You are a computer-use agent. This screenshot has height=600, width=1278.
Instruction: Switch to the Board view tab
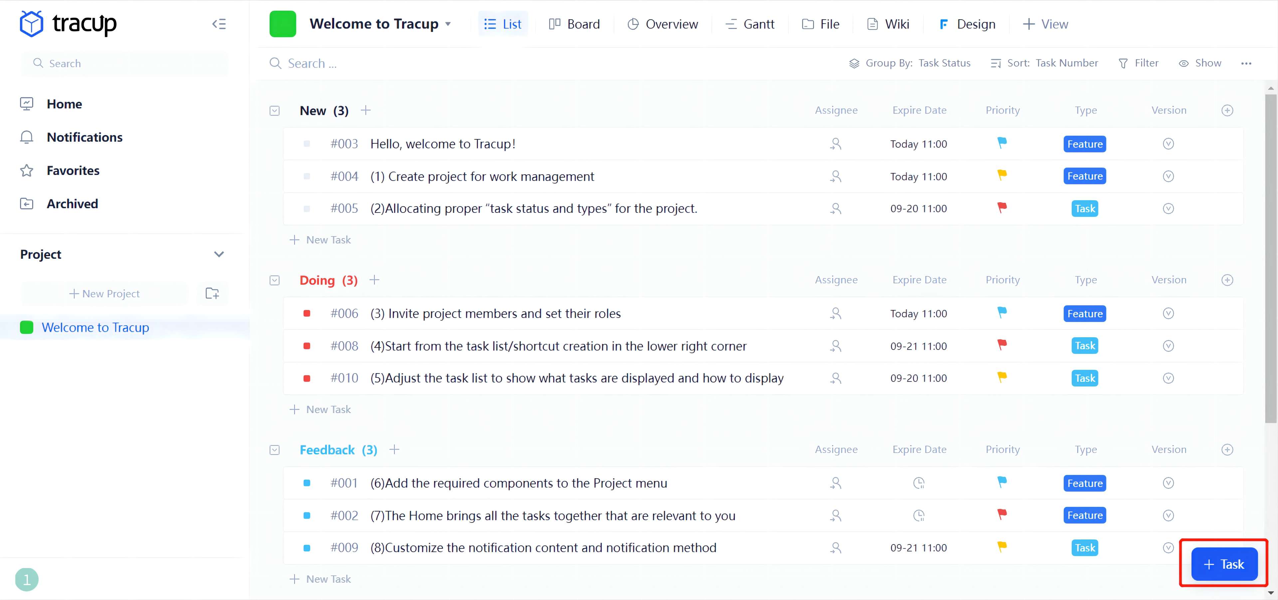tap(574, 24)
